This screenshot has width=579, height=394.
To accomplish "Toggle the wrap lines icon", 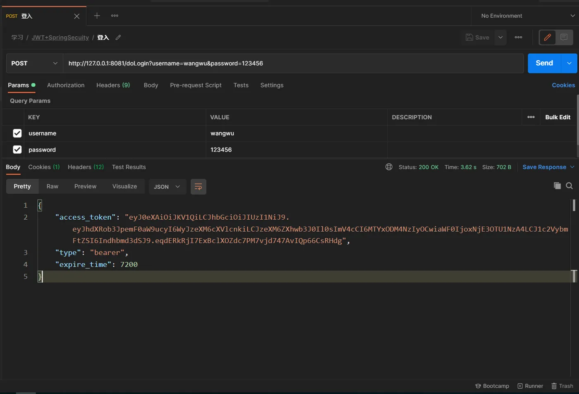I will [199, 187].
